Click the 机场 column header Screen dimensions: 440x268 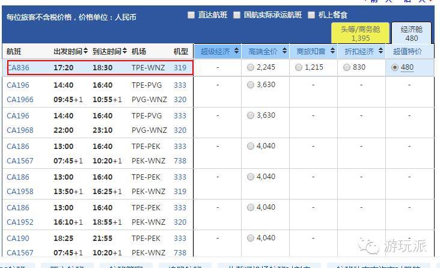tap(139, 51)
